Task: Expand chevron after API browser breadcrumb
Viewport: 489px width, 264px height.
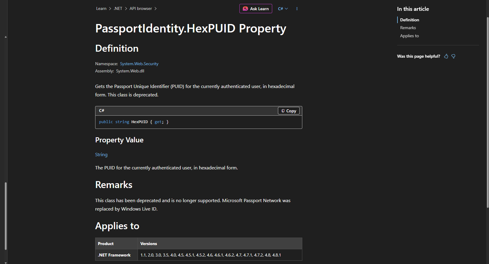Action: 156,9
